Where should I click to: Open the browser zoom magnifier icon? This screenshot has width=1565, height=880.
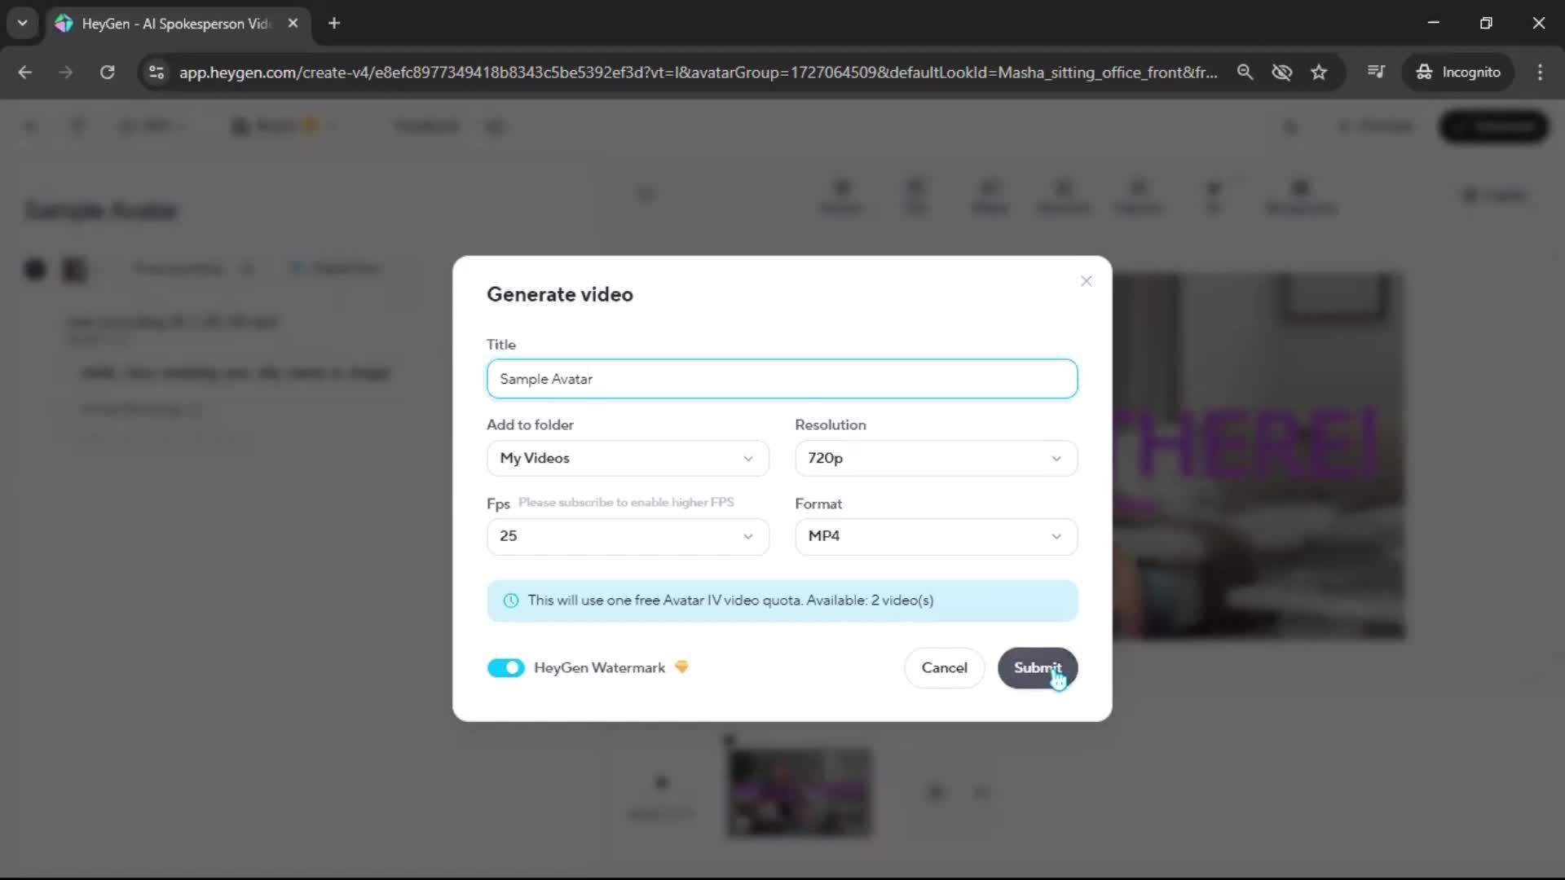point(1245,72)
